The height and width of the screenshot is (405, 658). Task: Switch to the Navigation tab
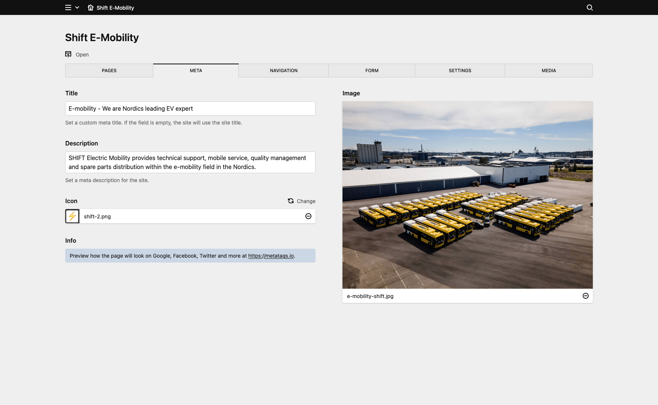pos(284,70)
